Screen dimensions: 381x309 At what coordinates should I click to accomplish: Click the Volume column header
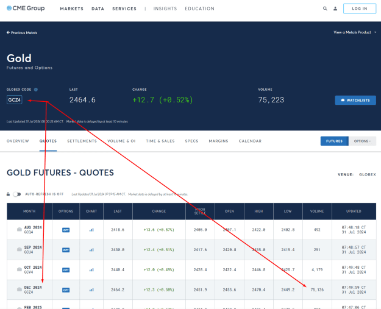click(317, 211)
